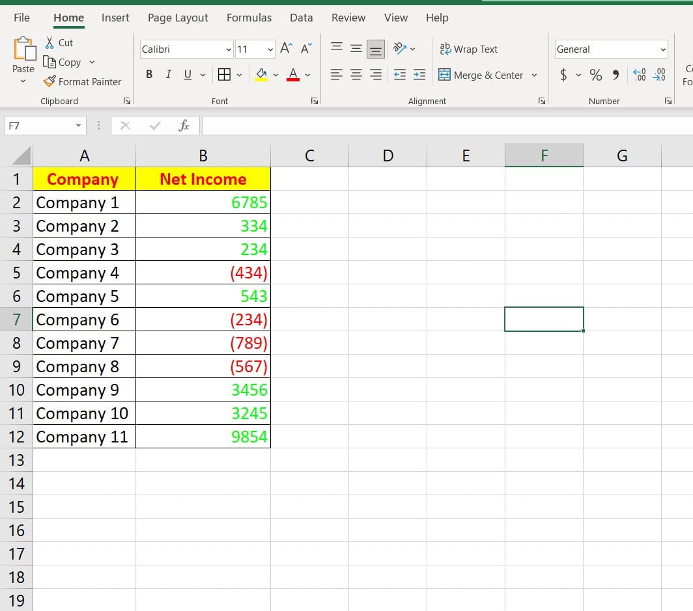Image resolution: width=693 pixels, height=611 pixels.
Task: Click the Insert Function fx icon
Action: click(184, 126)
